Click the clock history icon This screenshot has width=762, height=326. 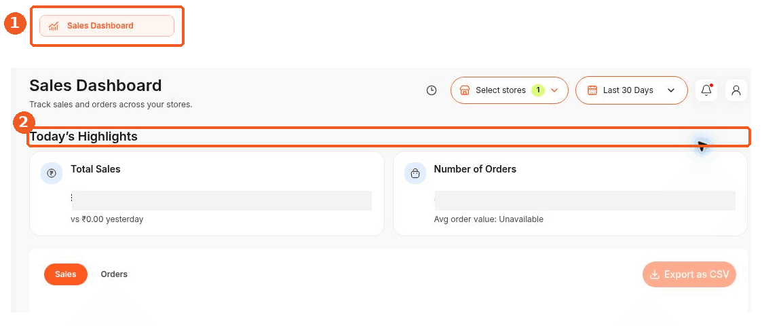click(431, 90)
